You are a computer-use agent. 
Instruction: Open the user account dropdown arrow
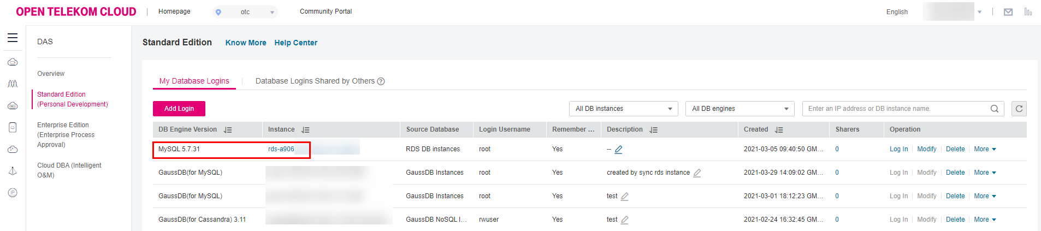coord(979,12)
